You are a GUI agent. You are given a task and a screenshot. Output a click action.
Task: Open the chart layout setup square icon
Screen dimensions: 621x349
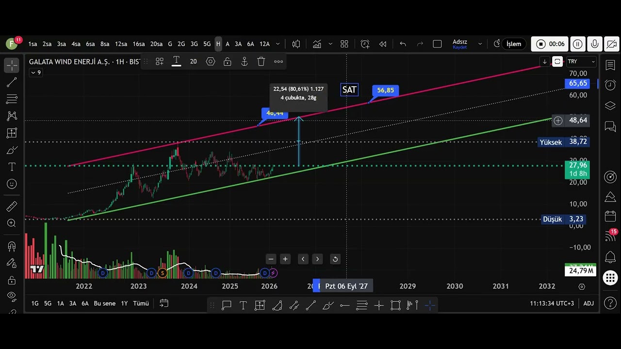437,44
